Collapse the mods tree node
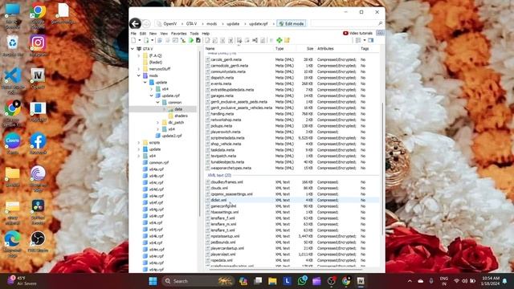This screenshot has height=289, width=514. 139,75
